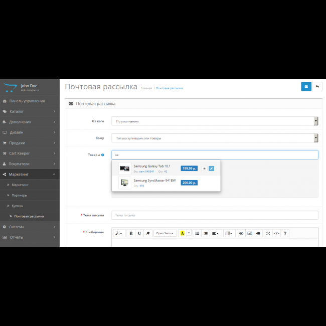Image resolution: width=326 pixels, height=326 pixels.
Task: Expand the Каталог sidebar menu
Action: 30,111
